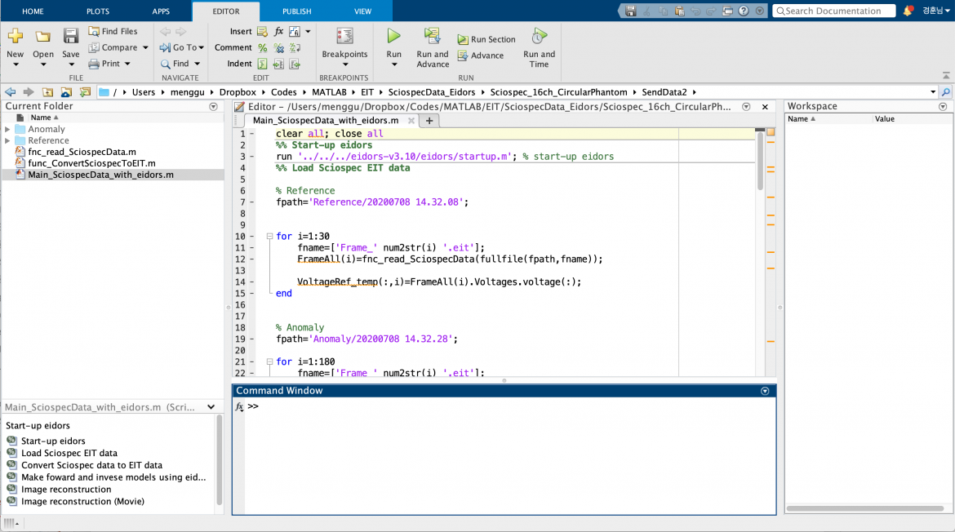
Task: Click the Search Documentation field
Action: pos(833,11)
